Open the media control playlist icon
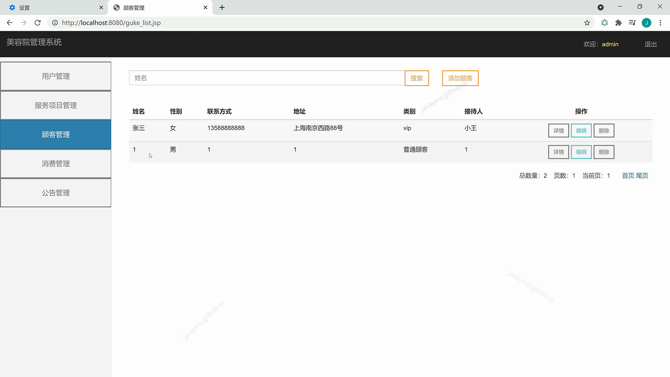Image resolution: width=670 pixels, height=377 pixels. tap(632, 23)
